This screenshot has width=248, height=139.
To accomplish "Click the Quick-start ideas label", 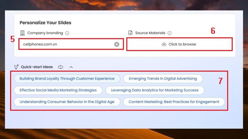I will pyautogui.click(x=37, y=67).
